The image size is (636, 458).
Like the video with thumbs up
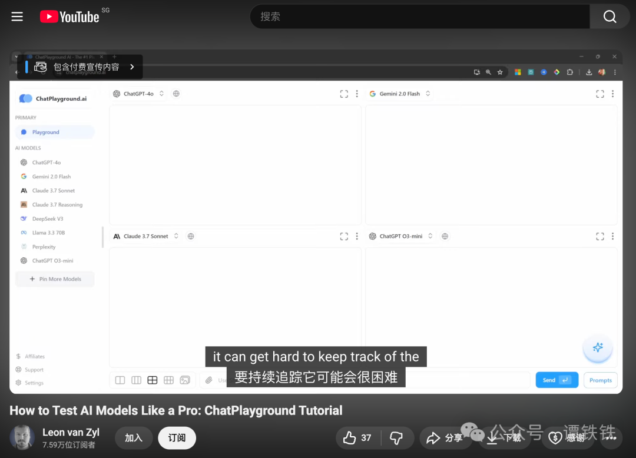coord(358,437)
